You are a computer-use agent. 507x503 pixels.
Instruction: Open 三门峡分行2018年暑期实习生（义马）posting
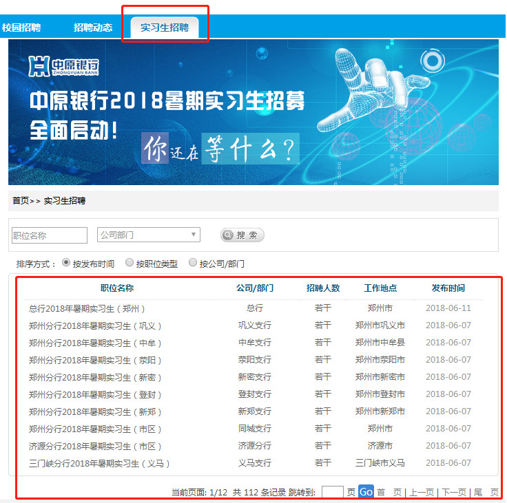tap(99, 463)
